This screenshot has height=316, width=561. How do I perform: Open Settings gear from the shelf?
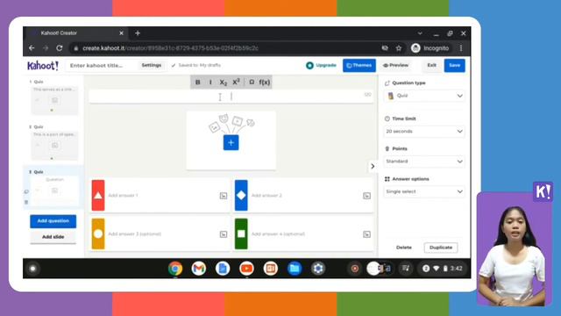point(318,269)
